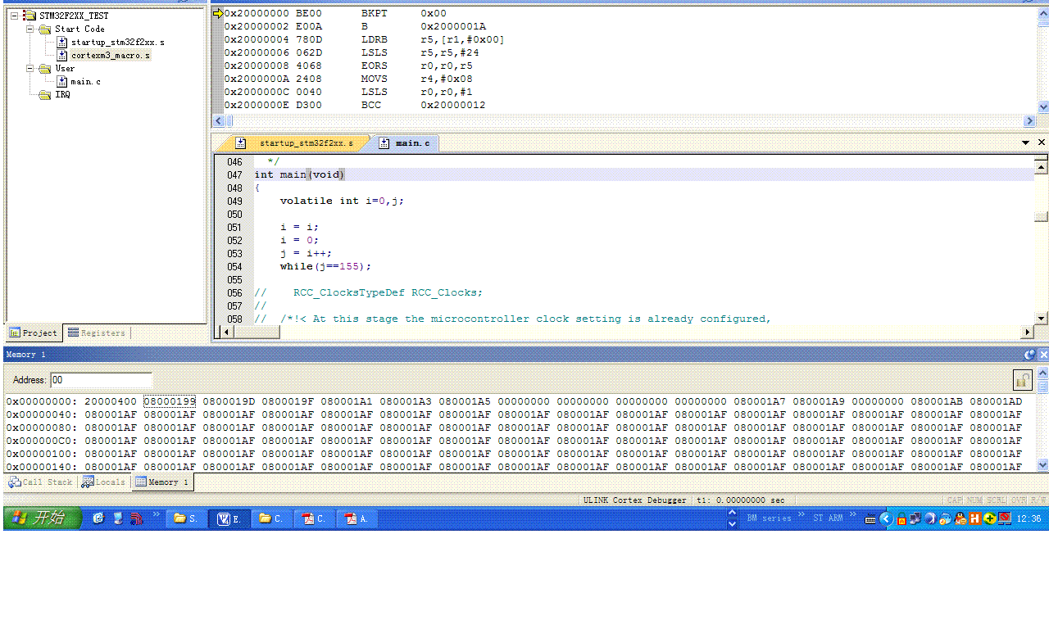Click editor vertical scroll up arrow
Screen dimensions: 1049x629
coord(1041,167)
